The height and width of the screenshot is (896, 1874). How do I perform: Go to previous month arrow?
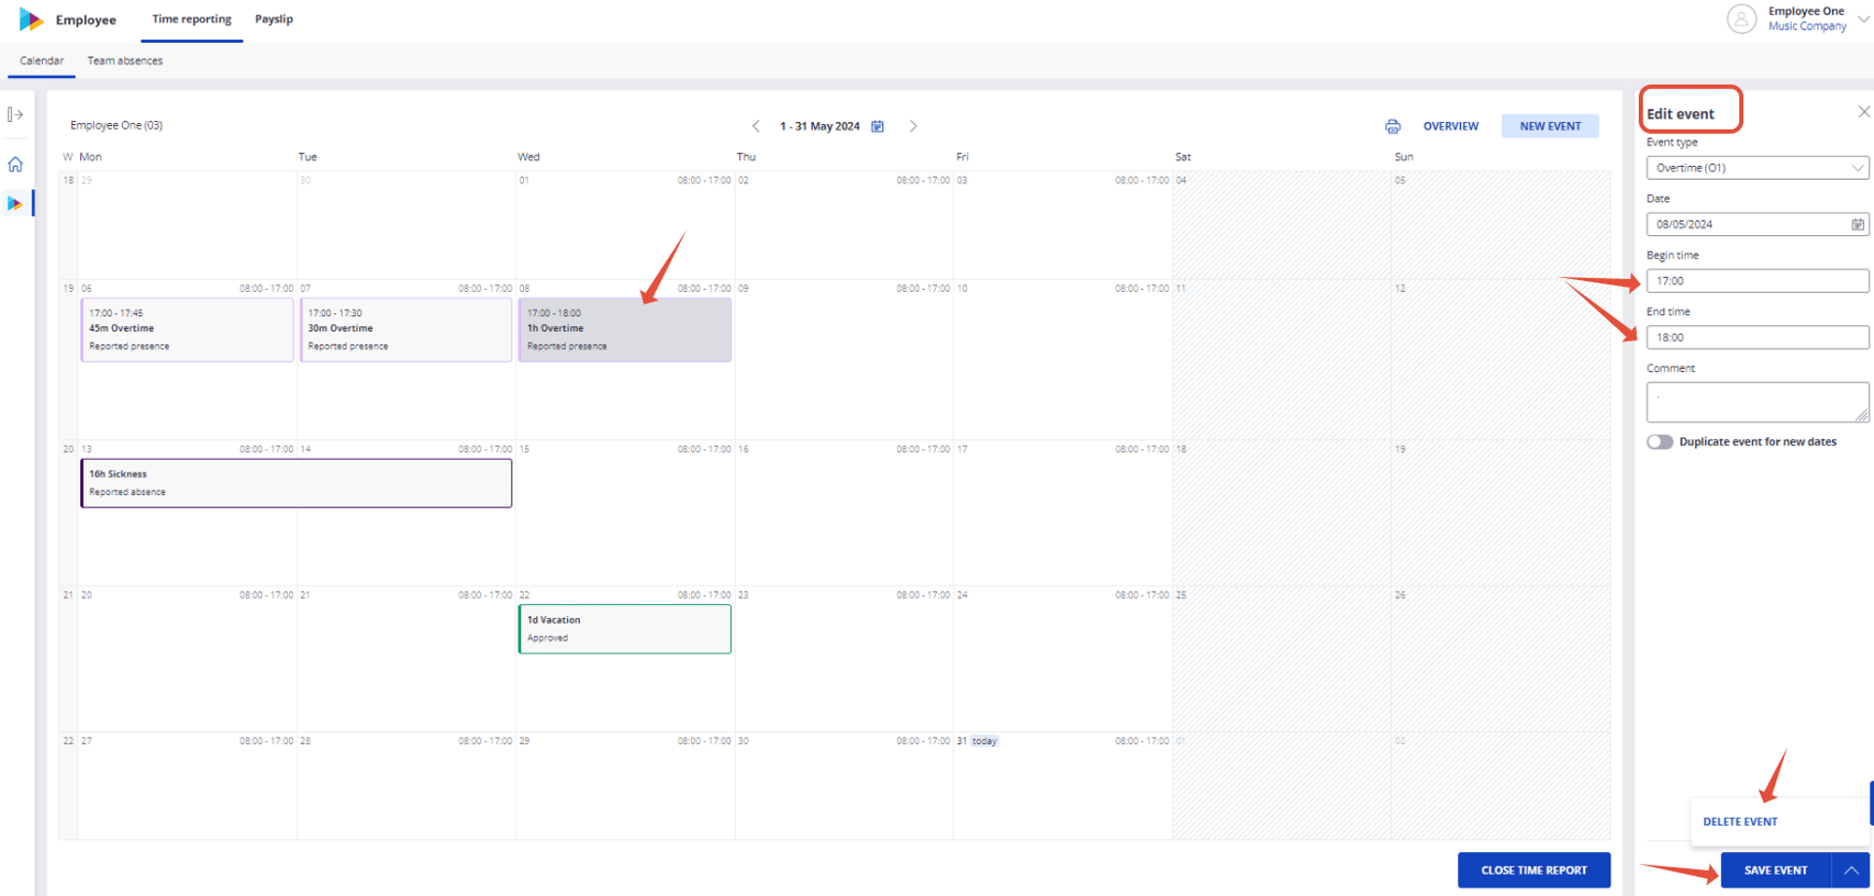[755, 126]
